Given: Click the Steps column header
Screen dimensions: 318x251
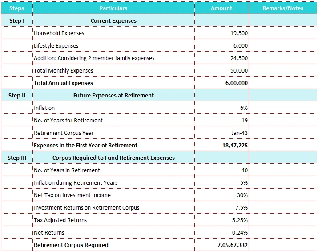Looking at the screenshot, I should coord(16,8).
